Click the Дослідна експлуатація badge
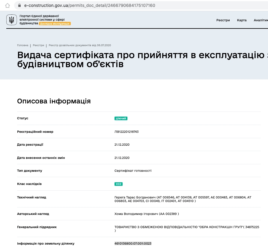The width and height of the screenshot is (268, 250). (x=55, y=24)
